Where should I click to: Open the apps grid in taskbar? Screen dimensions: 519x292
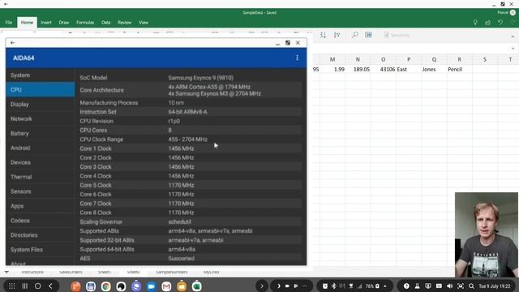pos(11,286)
